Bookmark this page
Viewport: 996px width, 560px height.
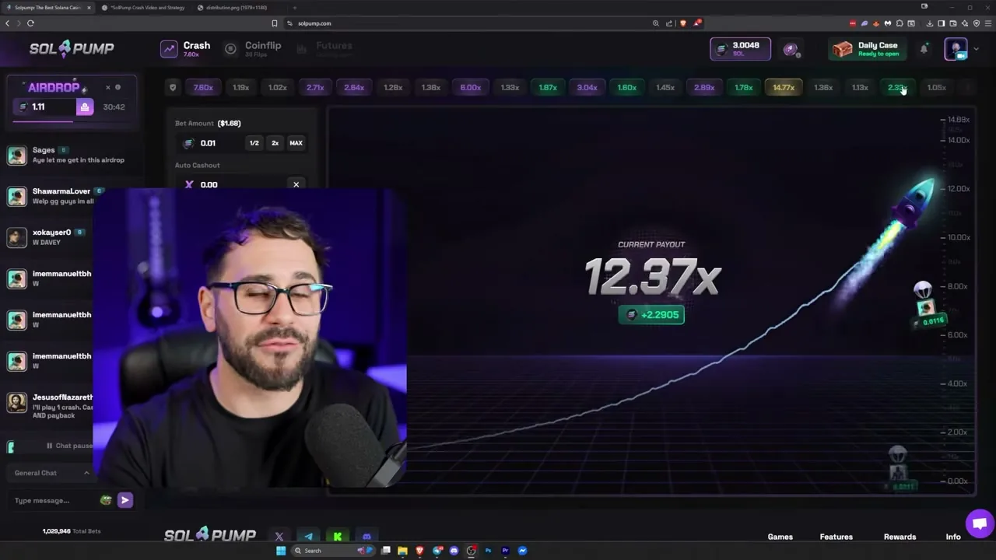click(x=274, y=23)
